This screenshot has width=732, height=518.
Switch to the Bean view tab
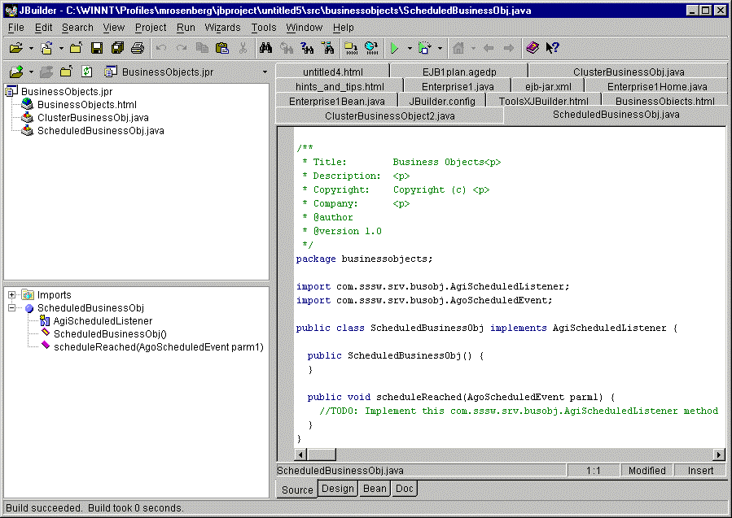point(375,488)
